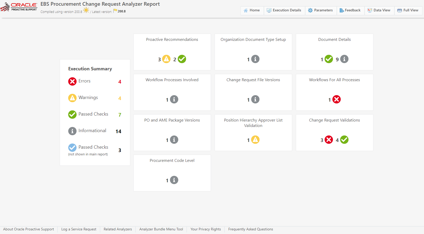
Task: Click the Feedback button
Action: pyautogui.click(x=350, y=10)
